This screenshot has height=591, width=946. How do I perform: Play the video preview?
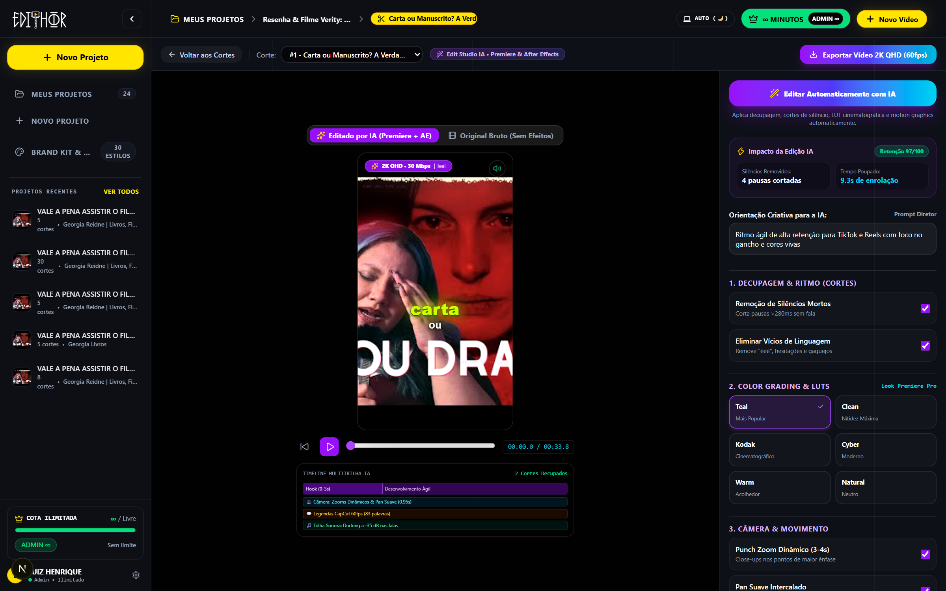tap(329, 446)
